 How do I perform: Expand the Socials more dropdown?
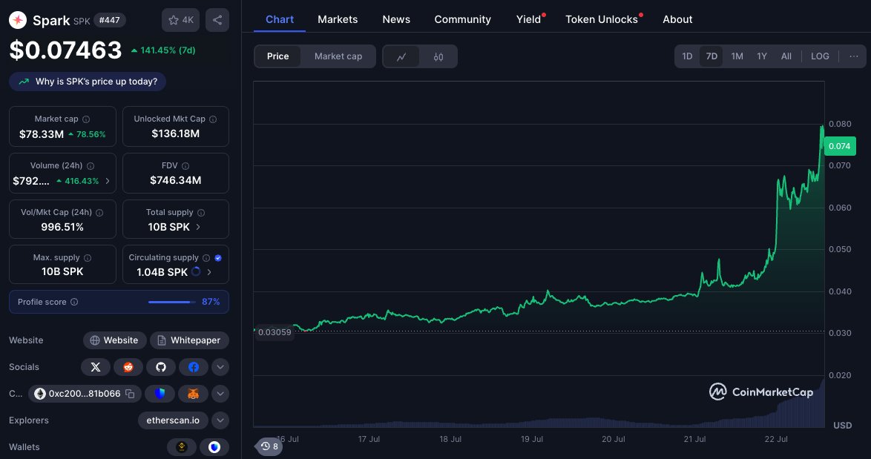click(220, 367)
